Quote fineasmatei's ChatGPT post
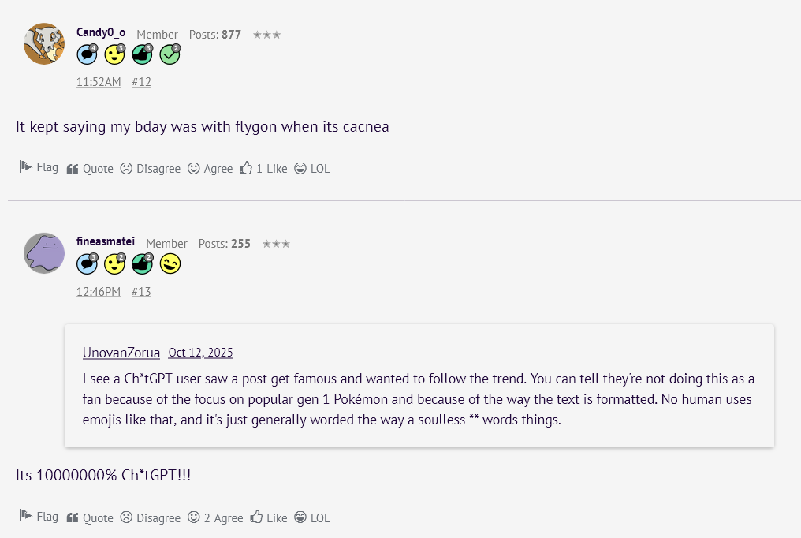The image size is (801, 538). click(x=90, y=517)
